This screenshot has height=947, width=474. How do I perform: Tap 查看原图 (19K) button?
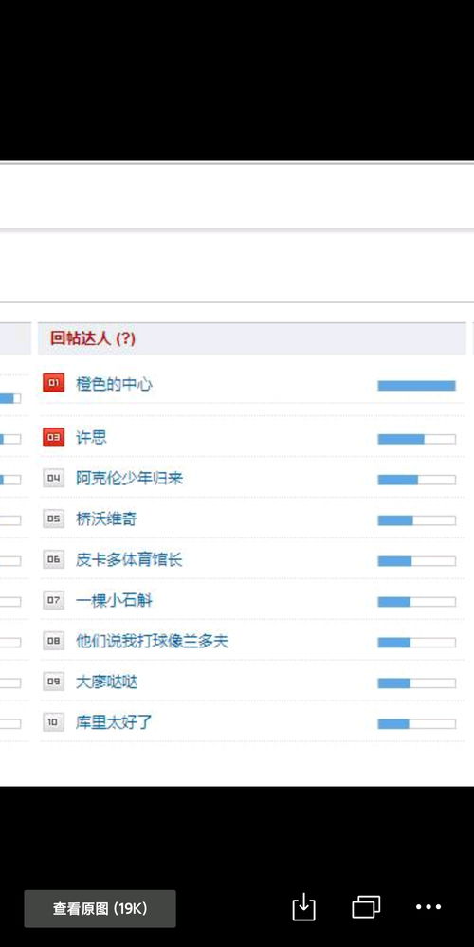(x=100, y=908)
